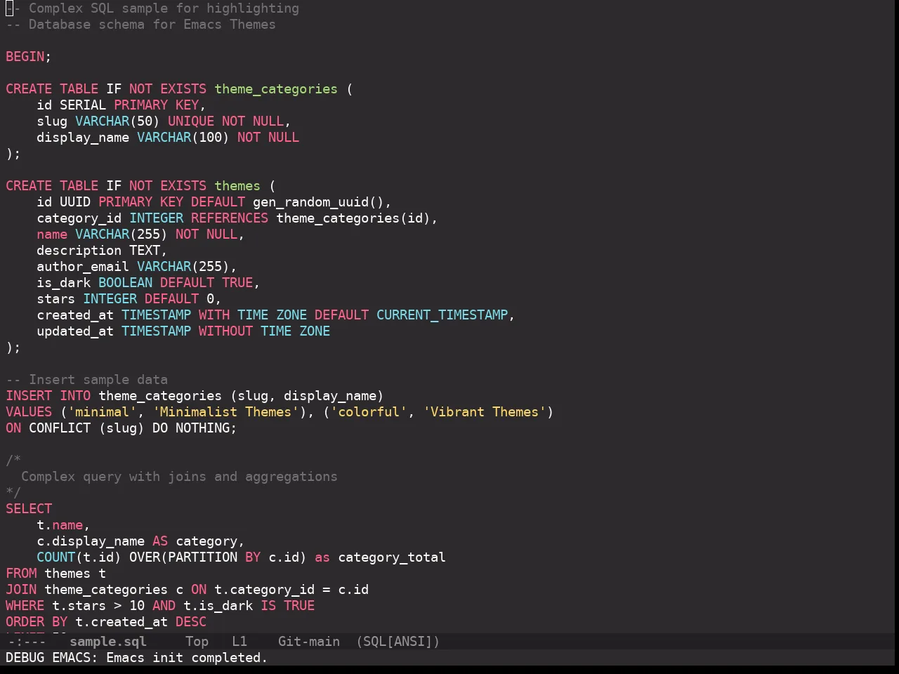Image resolution: width=899 pixels, height=674 pixels.
Task: Click category_id column in themes table
Action: tap(79, 218)
